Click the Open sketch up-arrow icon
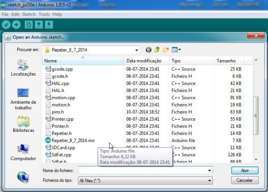The height and width of the screenshot is (192, 268). pyautogui.click(x=39, y=25)
